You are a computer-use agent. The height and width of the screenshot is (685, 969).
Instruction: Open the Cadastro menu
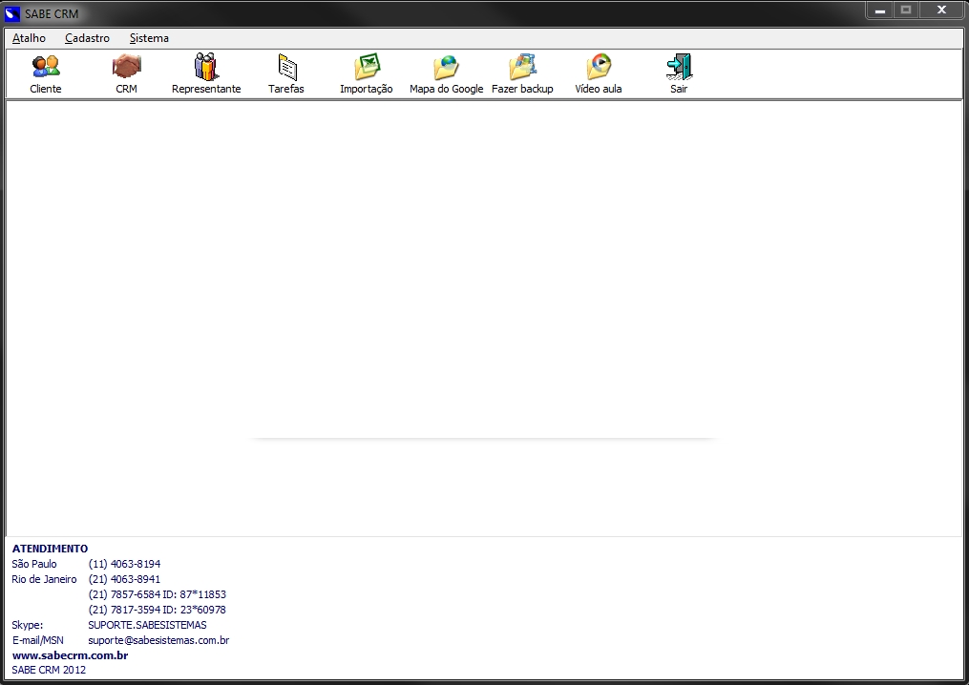pyautogui.click(x=87, y=38)
